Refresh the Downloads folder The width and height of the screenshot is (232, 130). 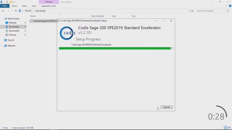coord(192,11)
